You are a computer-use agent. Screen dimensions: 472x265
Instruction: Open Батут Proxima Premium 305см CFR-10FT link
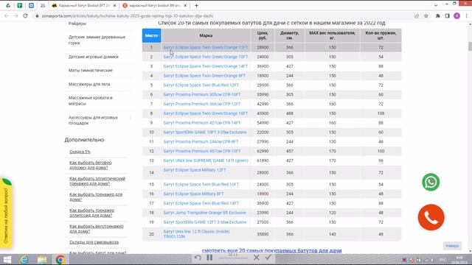tap(201, 94)
